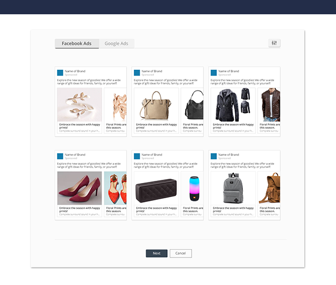Click the brand logo on the handbag ad

137,72
